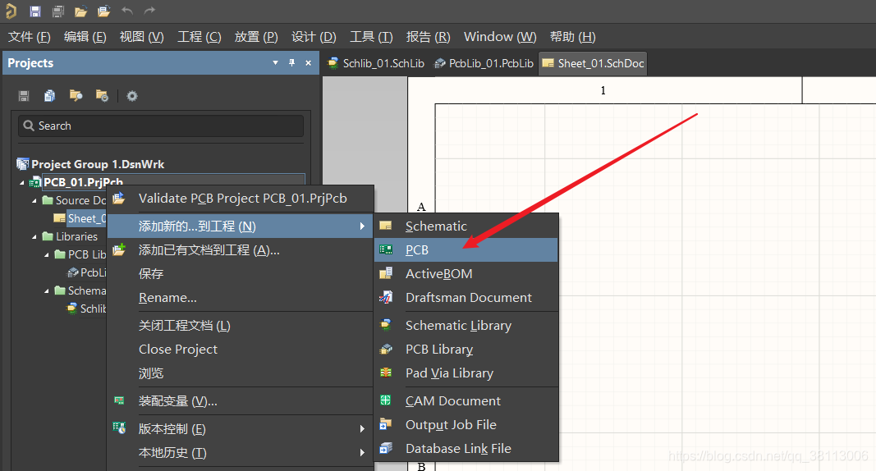
Task: Collapse the Source Documents folder
Action: (34, 200)
